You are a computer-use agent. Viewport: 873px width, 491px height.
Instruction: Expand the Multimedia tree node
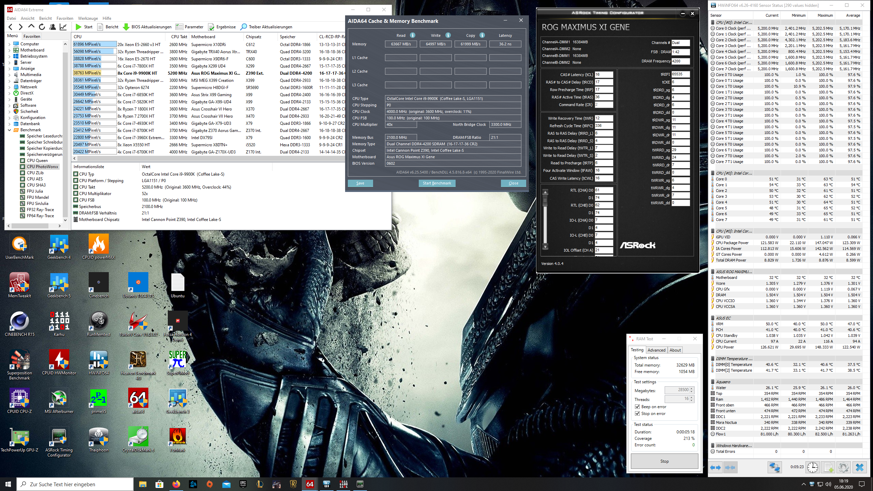[9, 75]
